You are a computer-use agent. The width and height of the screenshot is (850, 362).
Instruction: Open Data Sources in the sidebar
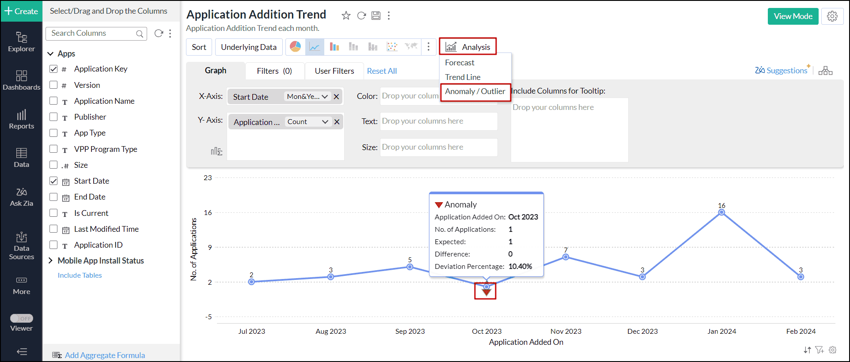click(x=21, y=246)
